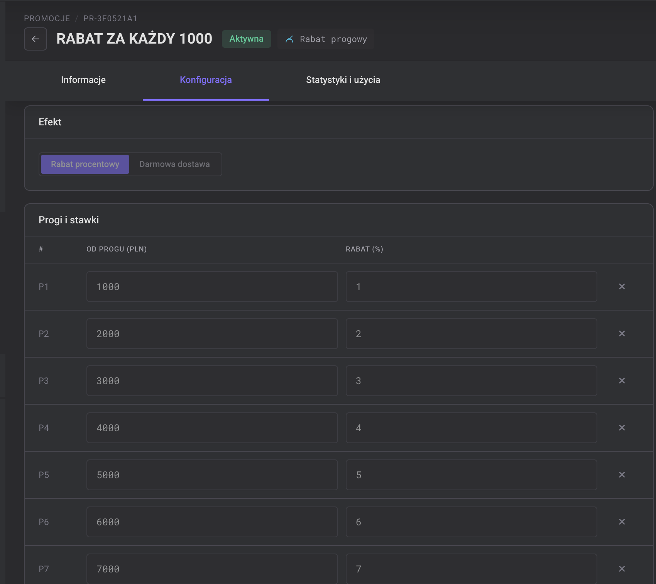Open the Informacje tab
Viewport: 656px width, 584px height.
click(x=83, y=80)
